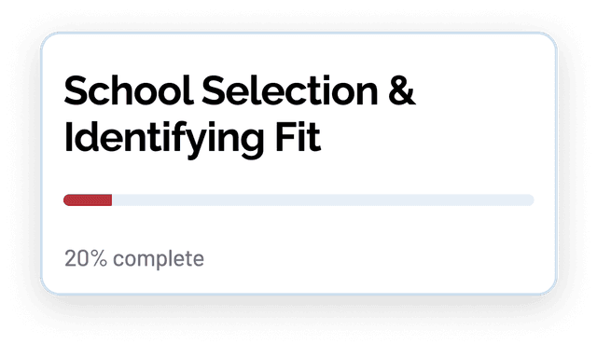Click the shadow area outside the card

click(x=298, y=316)
